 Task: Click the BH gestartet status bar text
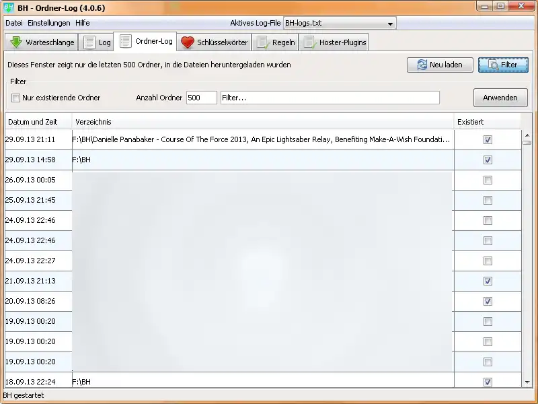click(x=24, y=395)
